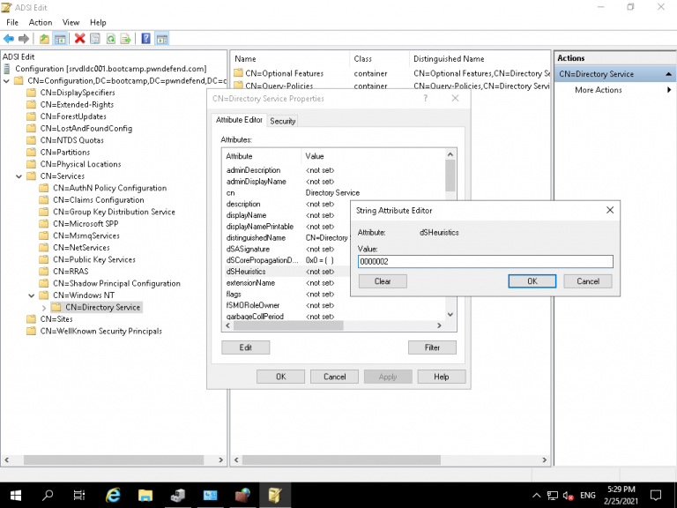Open Internet Explorer from the taskbar
This screenshot has height=508, width=677.
point(114,495)
